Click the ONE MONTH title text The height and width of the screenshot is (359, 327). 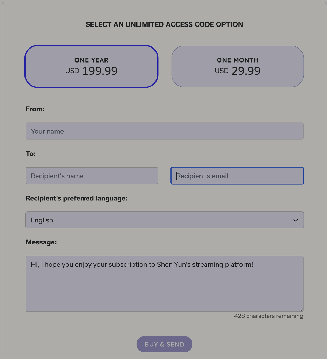[x=238, y=60]
